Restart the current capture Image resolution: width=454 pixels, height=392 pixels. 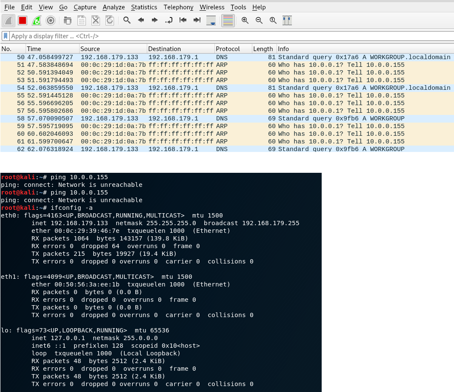click(x=37, y=20)
